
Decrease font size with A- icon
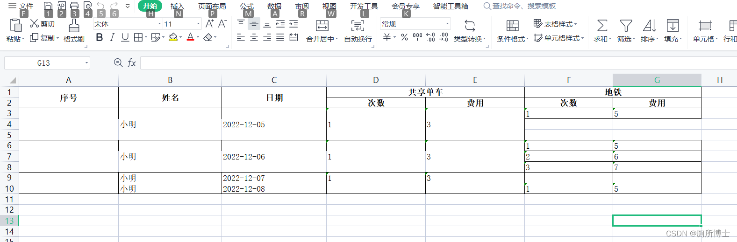[222, 23]
